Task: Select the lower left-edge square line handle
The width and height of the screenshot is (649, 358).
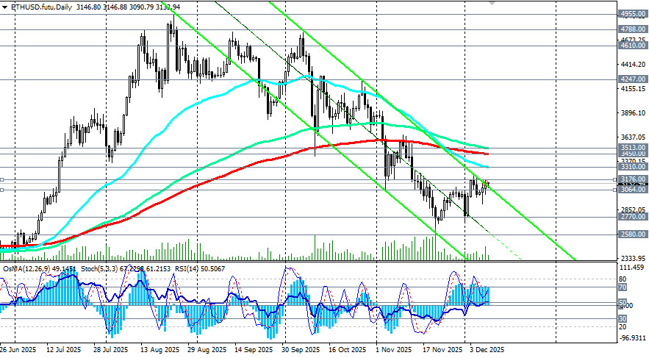Action: pos(1,190)
